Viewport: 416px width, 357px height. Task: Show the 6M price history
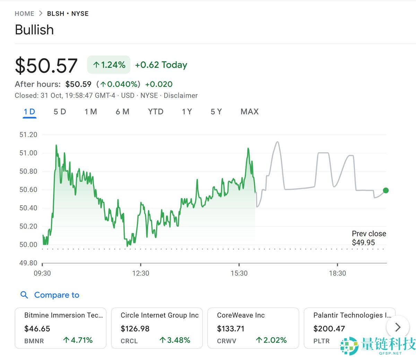pyautogui.click(x=122, y=112)
